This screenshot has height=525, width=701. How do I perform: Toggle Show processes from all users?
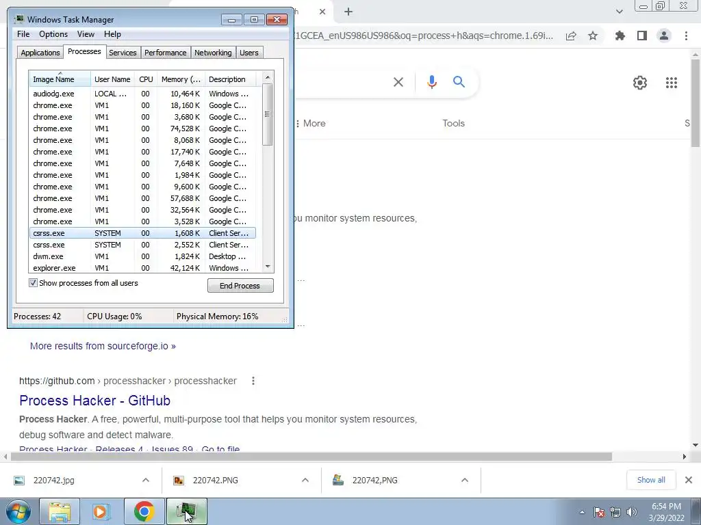click(x=33, y=283)
